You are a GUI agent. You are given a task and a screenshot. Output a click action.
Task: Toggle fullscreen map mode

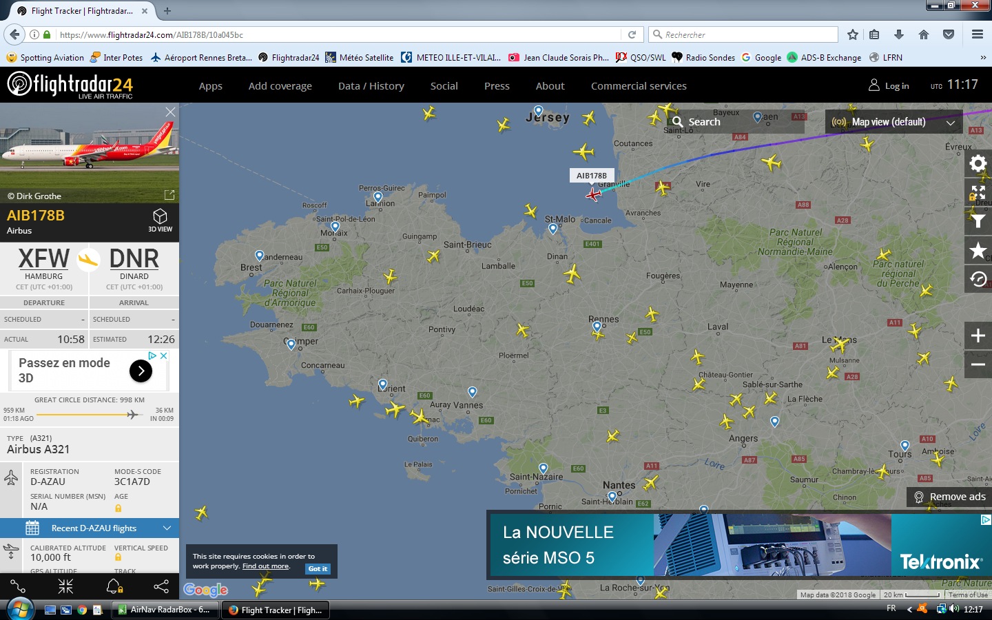(978, 193)
